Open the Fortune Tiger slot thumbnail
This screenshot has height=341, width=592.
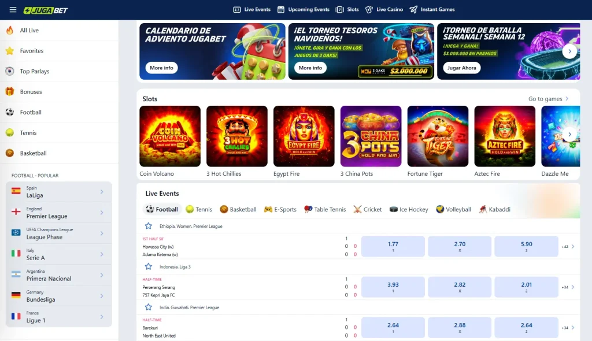click(x=438, y=136)
